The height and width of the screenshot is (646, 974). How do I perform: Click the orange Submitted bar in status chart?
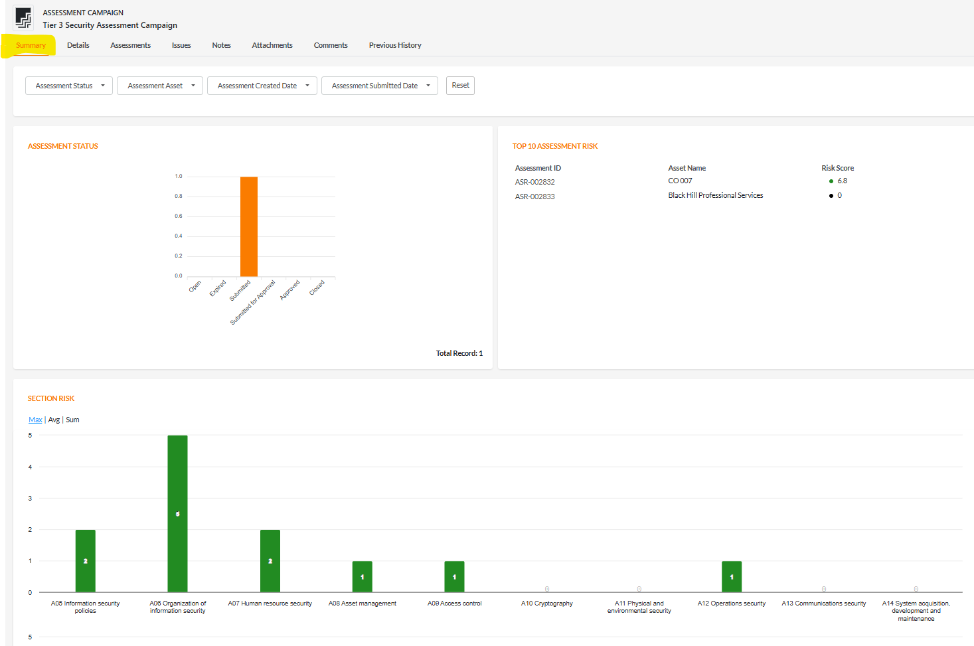pos(249,226)
